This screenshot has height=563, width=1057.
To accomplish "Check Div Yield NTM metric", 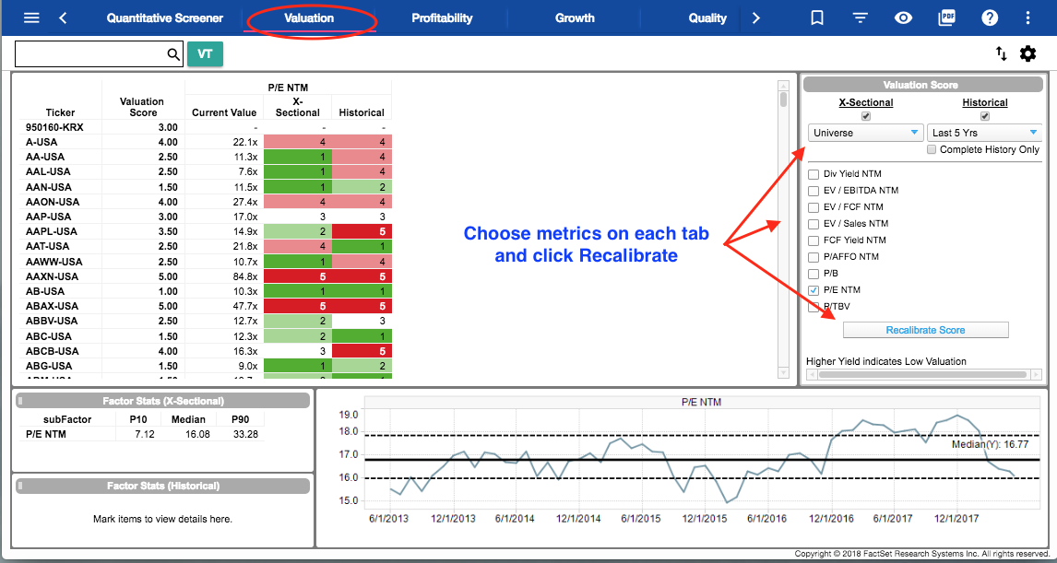I will click(814, 174).
